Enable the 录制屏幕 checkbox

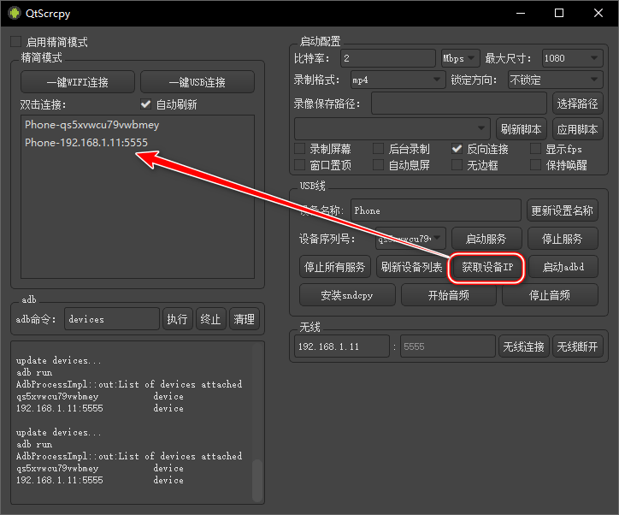(x=300, y=149)
